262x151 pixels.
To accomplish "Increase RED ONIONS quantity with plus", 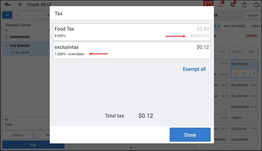I will coord(253,73).
